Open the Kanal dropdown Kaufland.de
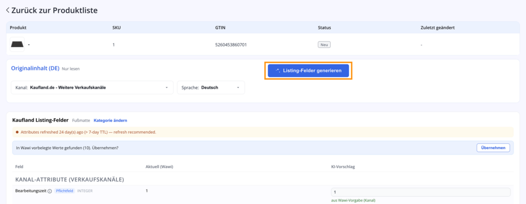 click(x=92, y=87)
